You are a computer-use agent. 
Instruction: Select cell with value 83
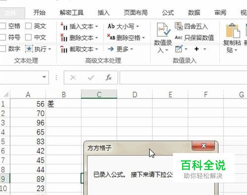click(x=28, y=141)
